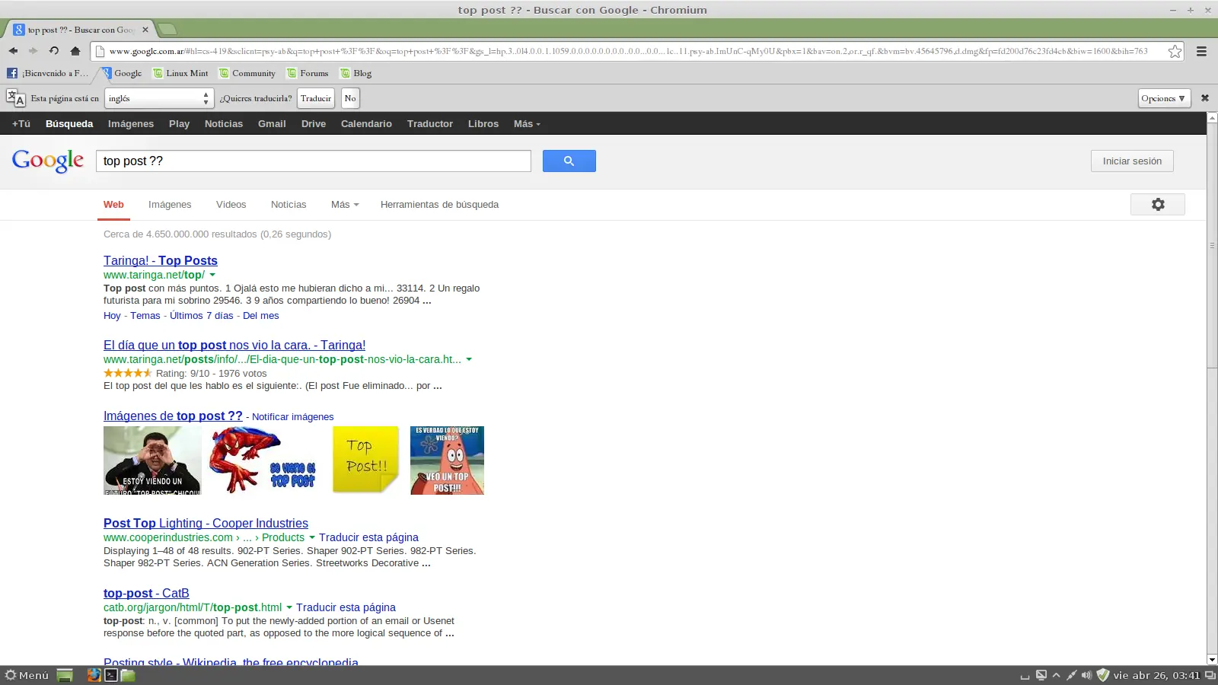Viewport: 1218px width, 685px height.
Task: Decline translation with the No button
Action: 350,98
